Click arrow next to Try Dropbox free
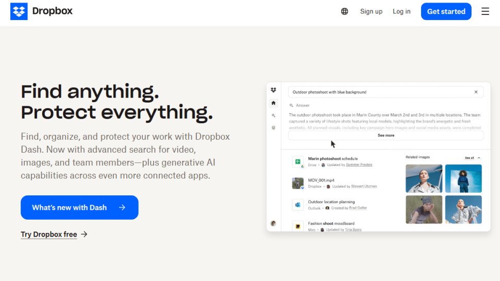The width and height of the screenshot is (500, 281). 84,235
